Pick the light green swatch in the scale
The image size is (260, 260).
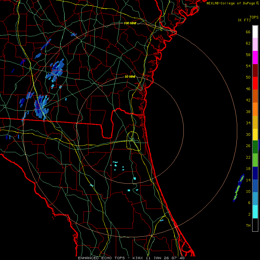coord(255,160)
